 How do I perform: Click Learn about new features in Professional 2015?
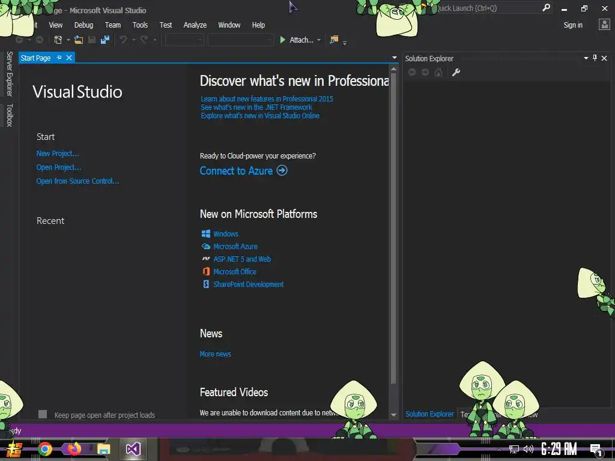pos(267,99)
